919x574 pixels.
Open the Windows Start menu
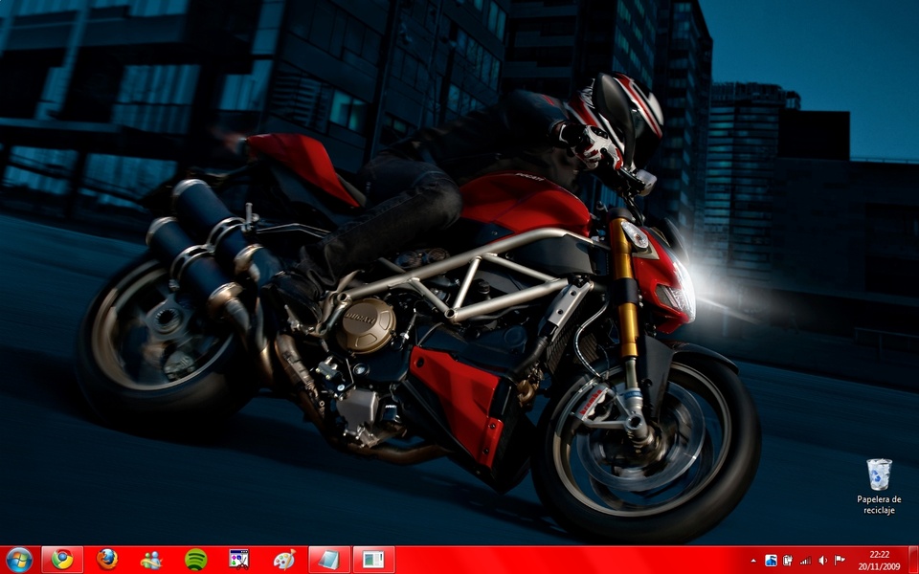(19, 560)
